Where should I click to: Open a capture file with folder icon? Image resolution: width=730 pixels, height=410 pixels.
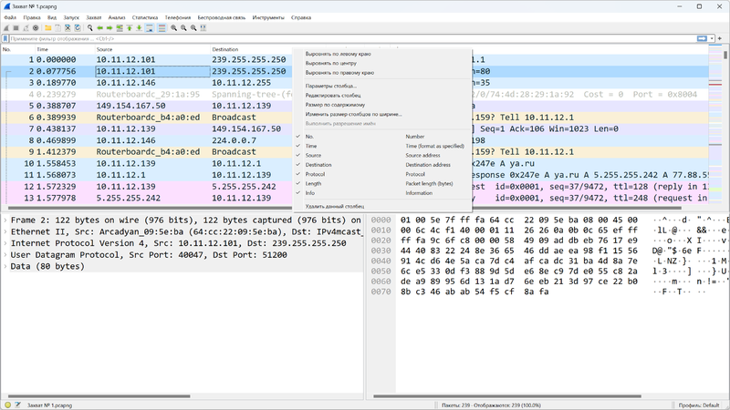(48, 28)
